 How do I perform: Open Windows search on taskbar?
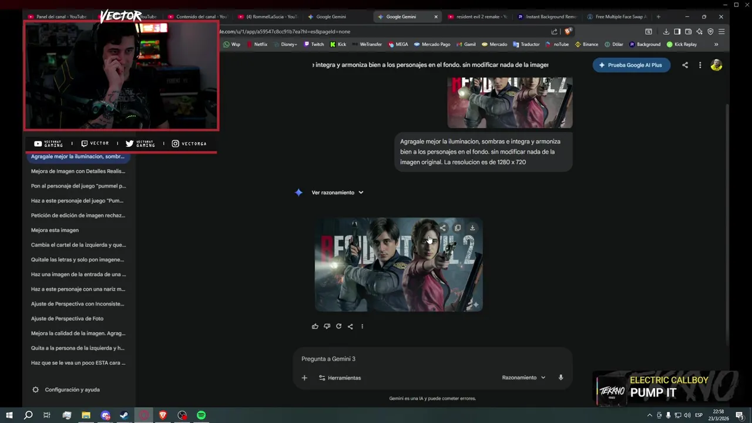(x=28, y=415)
